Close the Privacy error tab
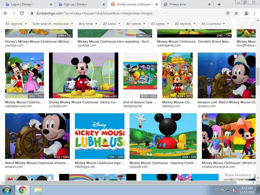The image size is (260, 195). [209, 4]
